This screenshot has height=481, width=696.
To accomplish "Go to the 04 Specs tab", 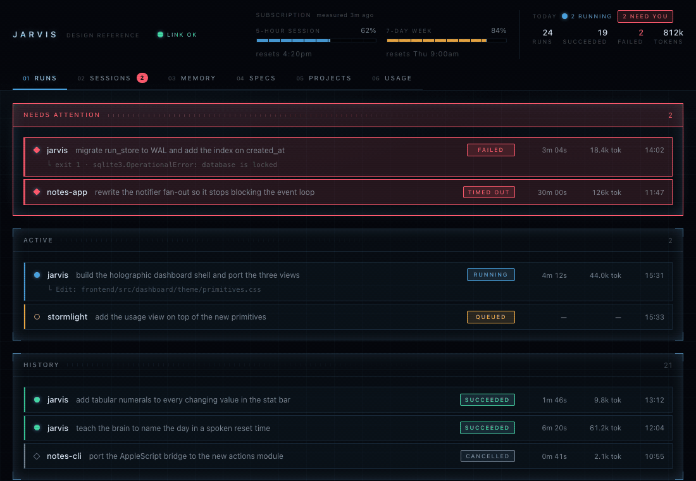I will pyautogui.click(x=256, y=78).
